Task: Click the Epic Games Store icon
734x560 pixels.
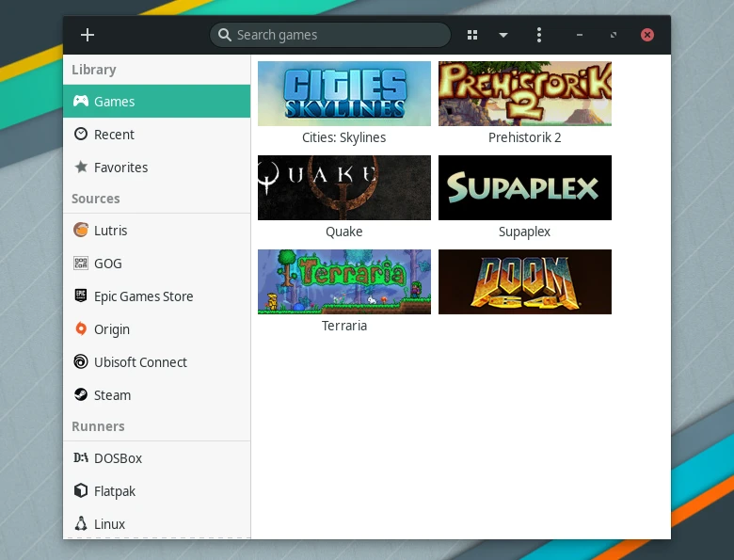Action: tap(81, 296)
